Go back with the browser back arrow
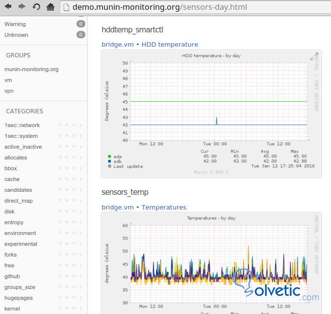 coord(8,7)
